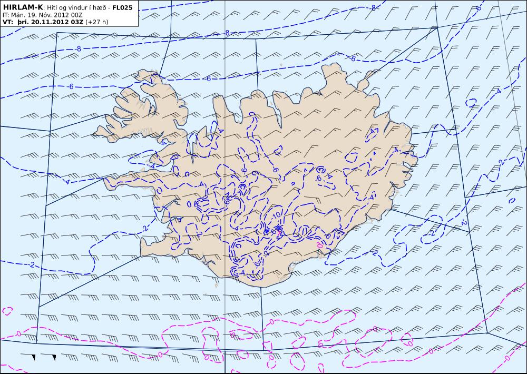Click the 'þri. 20.11.2012 03Z' valid time
This screenshot has width=527, height=374.
coord(51,22)
